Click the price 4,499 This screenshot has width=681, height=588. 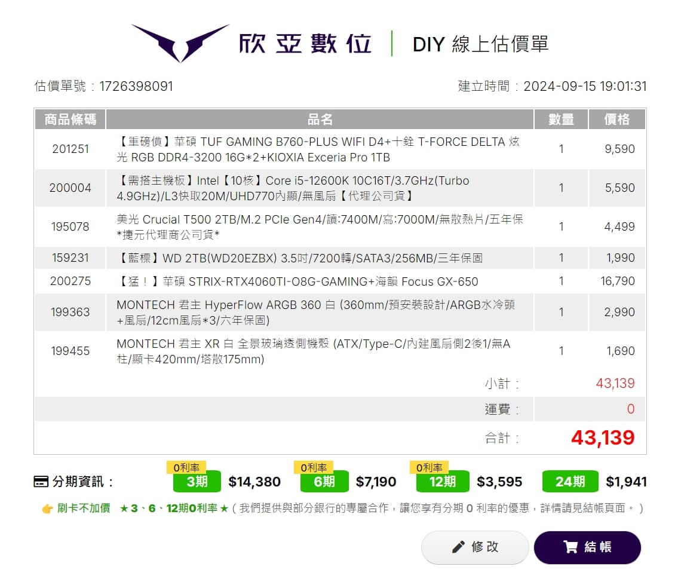click(x=619, y=226)
